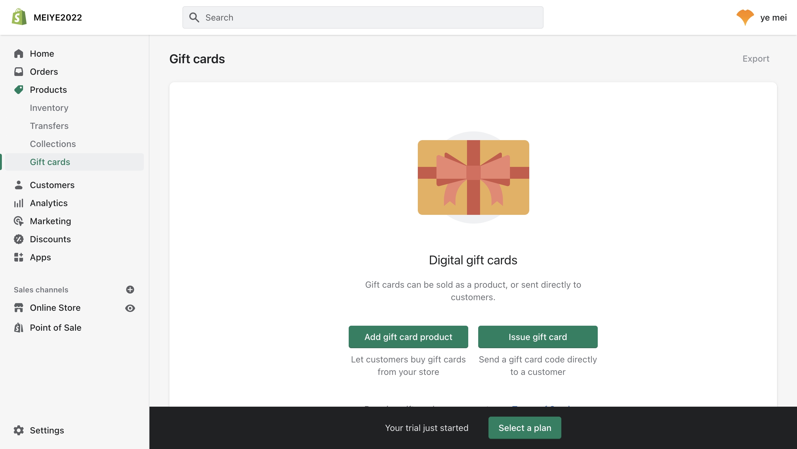Open the ye mei account menu
Image resolution: width=797 pixels, height=449 pixels.
(762, 17)
